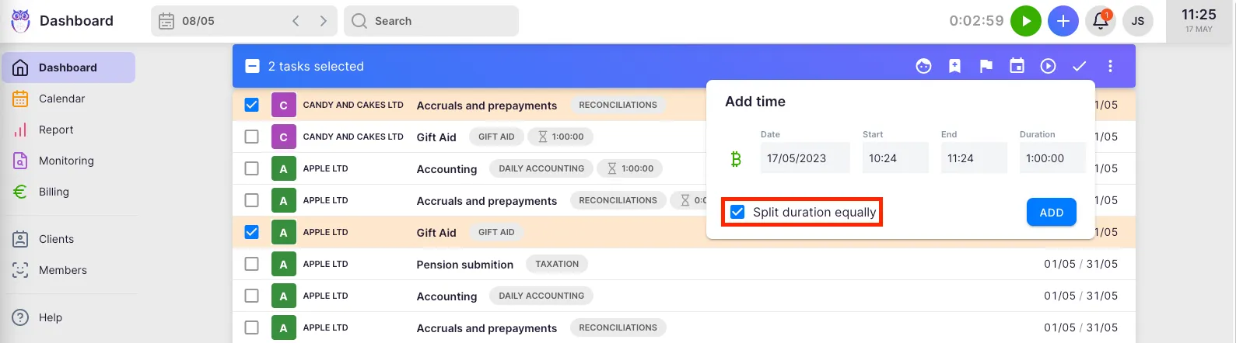Screen dimensions: 1236x343
Task: Click the bookmark icon in selection toolbar
Action: point(954,67)
